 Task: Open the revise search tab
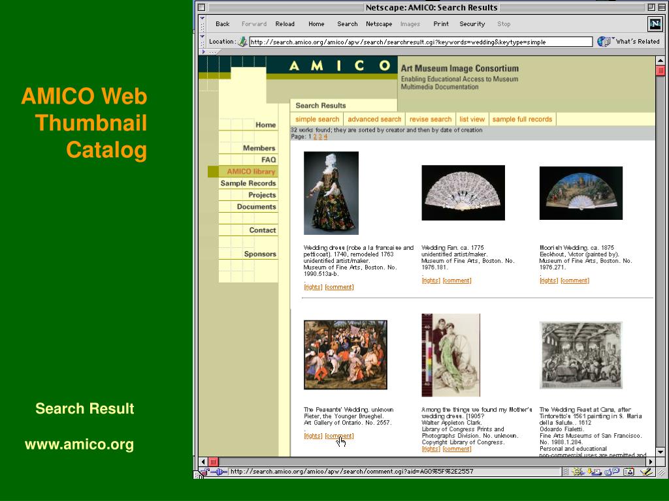point(430,119)
